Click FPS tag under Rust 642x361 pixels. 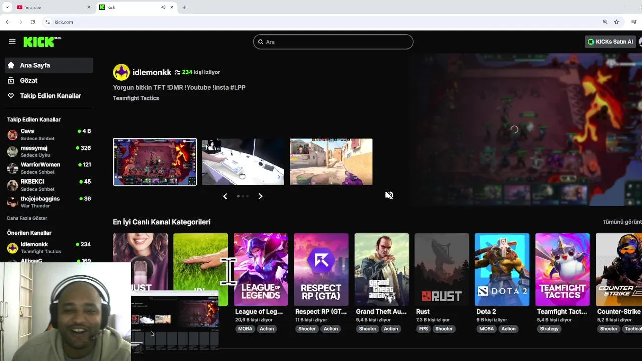[424, 329]
